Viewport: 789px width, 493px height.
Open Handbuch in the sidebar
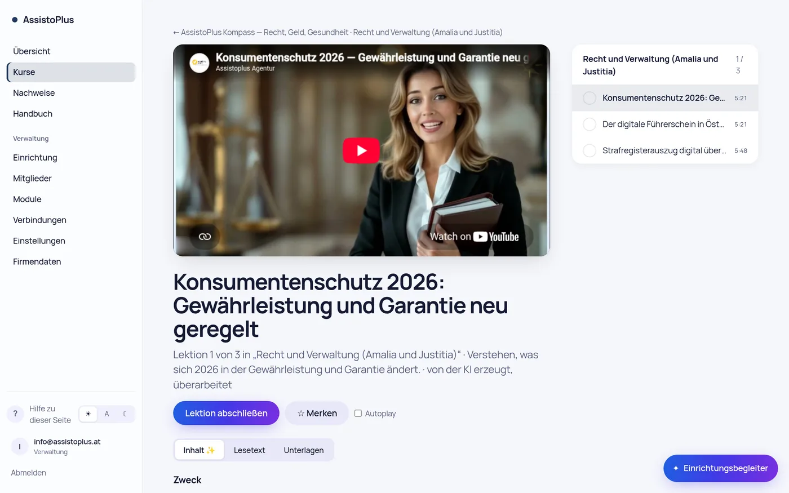pos(71,114)
